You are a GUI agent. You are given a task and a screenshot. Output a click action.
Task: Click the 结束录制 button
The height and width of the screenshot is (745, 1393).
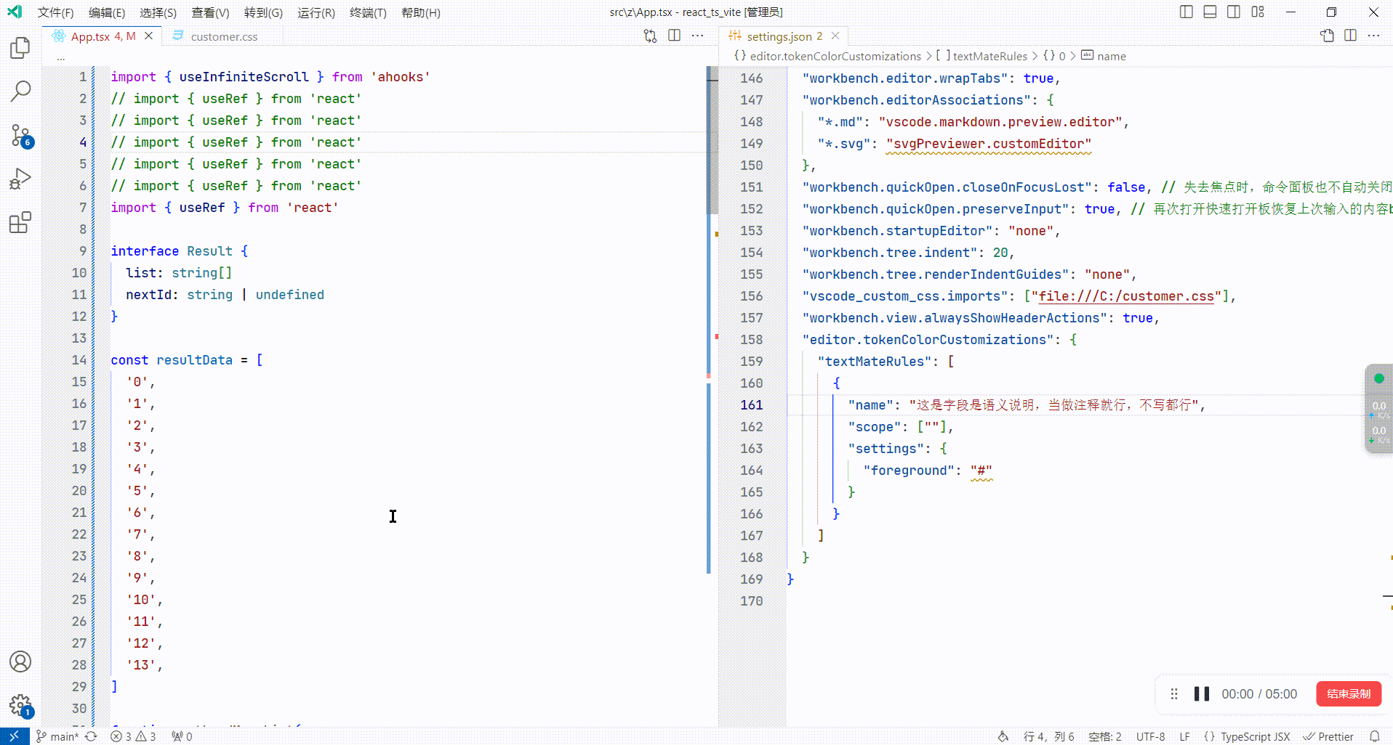pos(1348,693)
